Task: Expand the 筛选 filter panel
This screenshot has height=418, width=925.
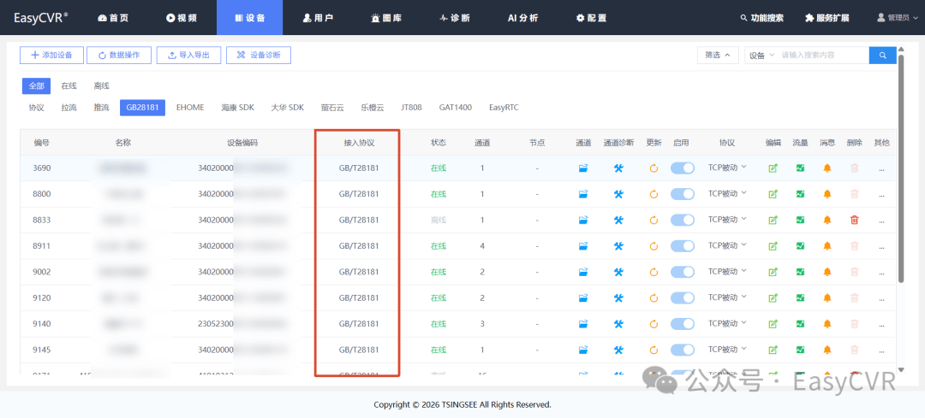Action: coord(718,56)
